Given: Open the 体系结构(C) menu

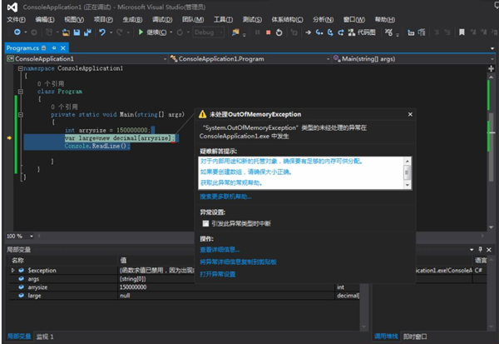Looking at the screenshot, I should (287, 19).
